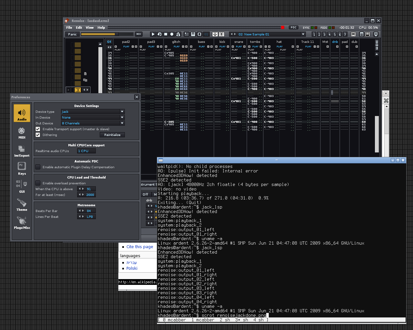
Task: Select the Realtime audio CPUs field
Action: pos(86,151)
